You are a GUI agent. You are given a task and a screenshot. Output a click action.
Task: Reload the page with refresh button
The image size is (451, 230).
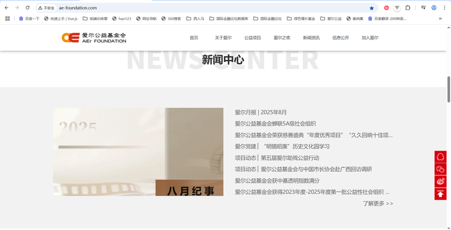coord(27,8)
